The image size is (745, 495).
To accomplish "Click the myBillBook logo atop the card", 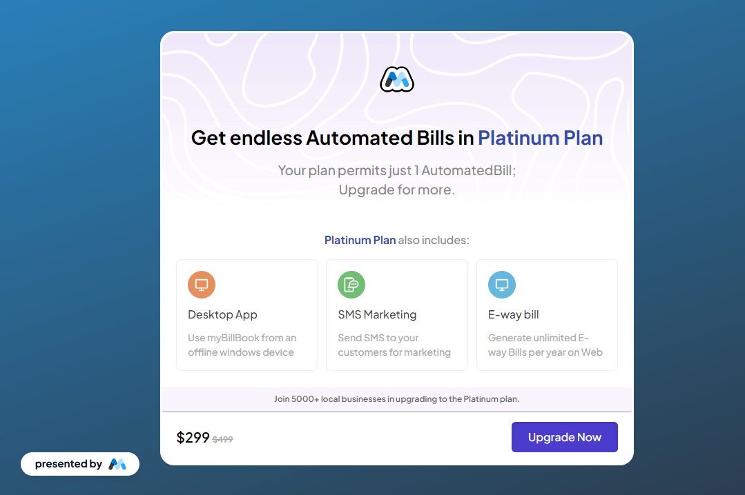I will tap(397, 79).
